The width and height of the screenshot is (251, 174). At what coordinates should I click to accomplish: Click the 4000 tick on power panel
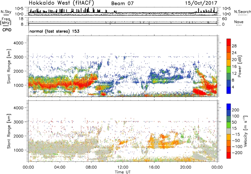18,43
